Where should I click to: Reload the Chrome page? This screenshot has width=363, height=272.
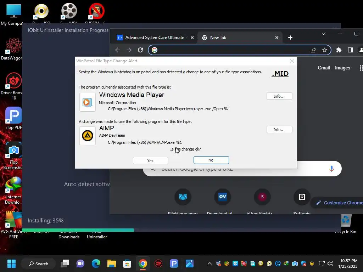[x=140, y=50]
